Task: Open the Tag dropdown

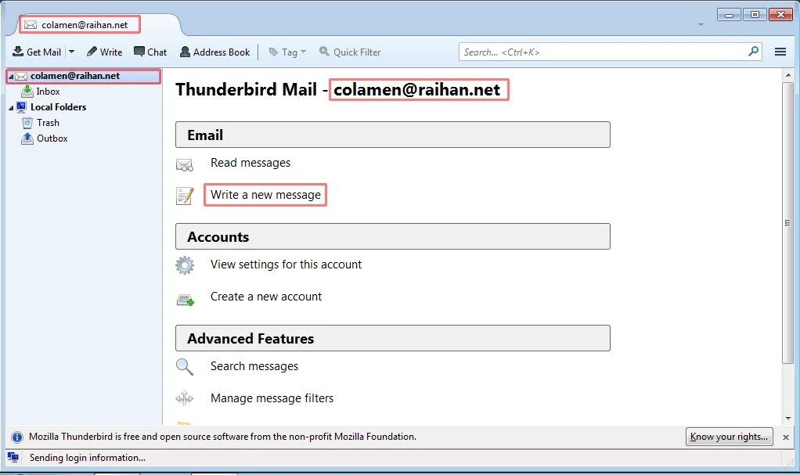Action: pos(287,52)
